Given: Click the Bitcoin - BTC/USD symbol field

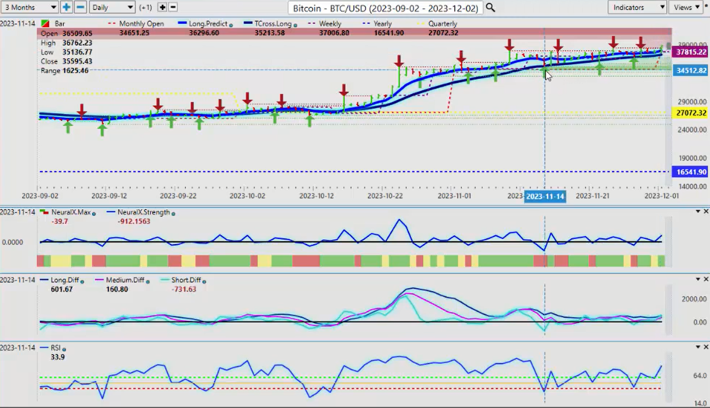Looking at the screenshot, I should pyautogui.click(x=386, y=8).
